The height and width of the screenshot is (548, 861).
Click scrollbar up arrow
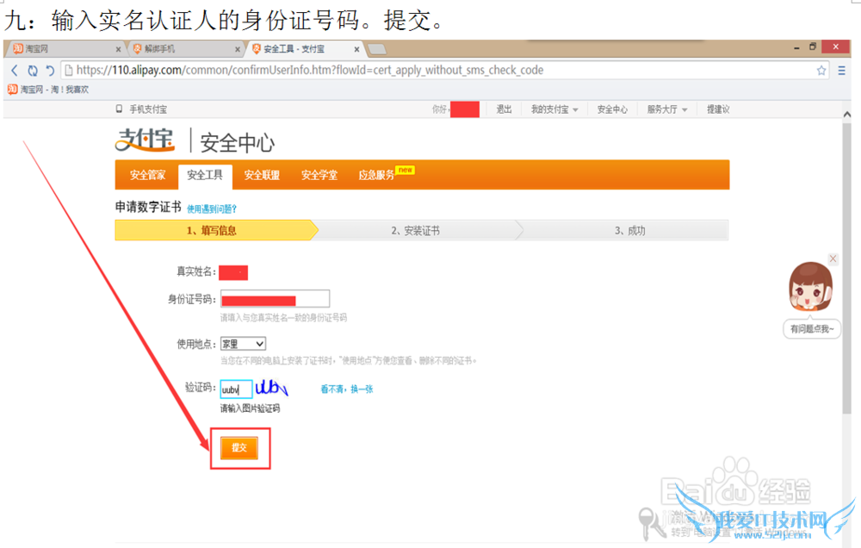[x=846, y=115]
